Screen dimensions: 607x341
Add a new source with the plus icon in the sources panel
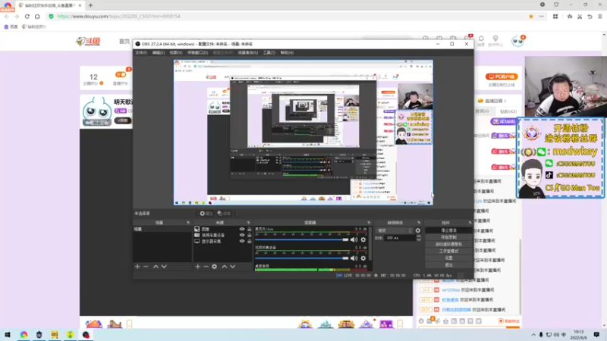click(x=198, y=267)
